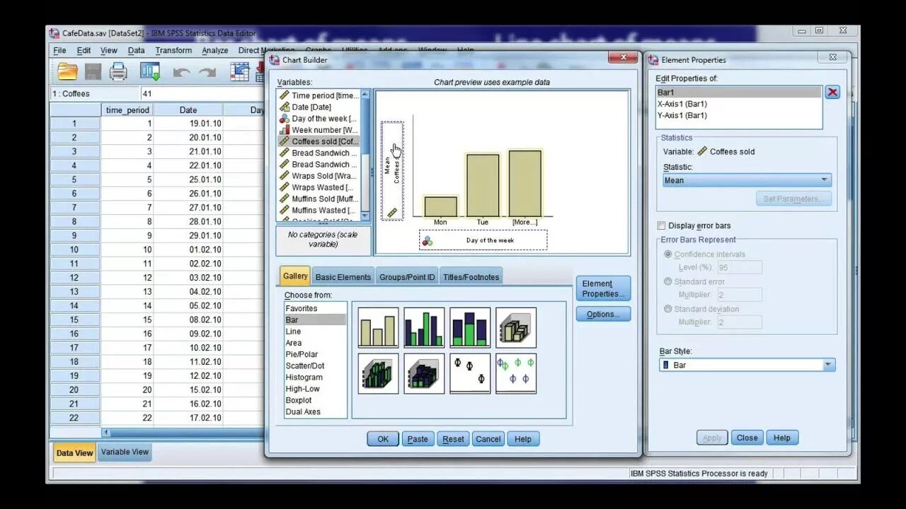Click the Reset button
The width and height of the screenshot is (906, 509).
(453, 439)
